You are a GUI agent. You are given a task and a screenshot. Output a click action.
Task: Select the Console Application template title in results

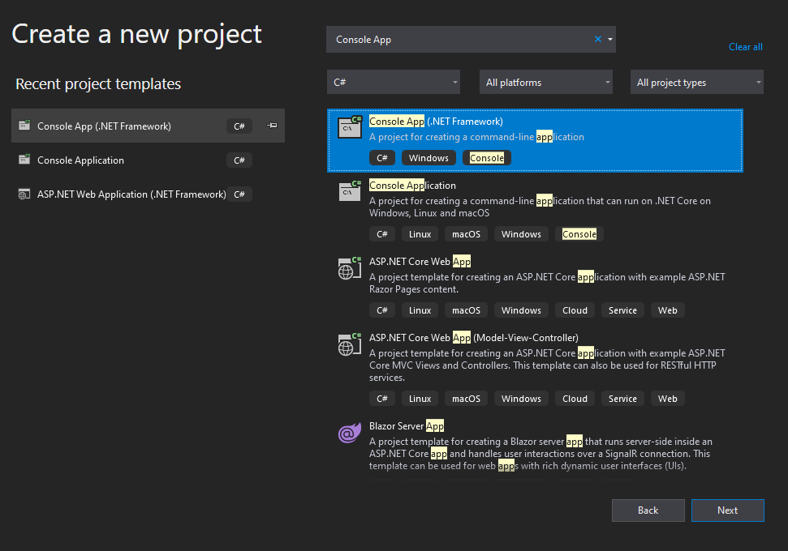pos(412,186)
